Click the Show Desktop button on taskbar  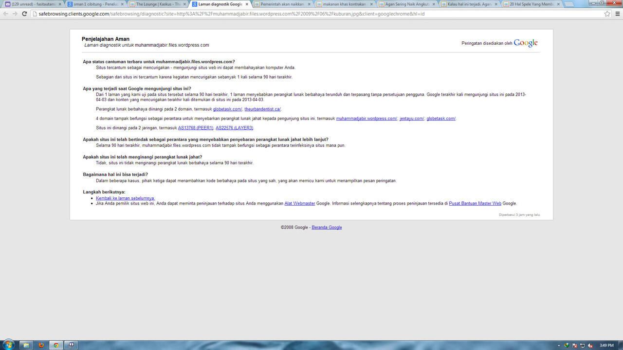coord(620,345)
